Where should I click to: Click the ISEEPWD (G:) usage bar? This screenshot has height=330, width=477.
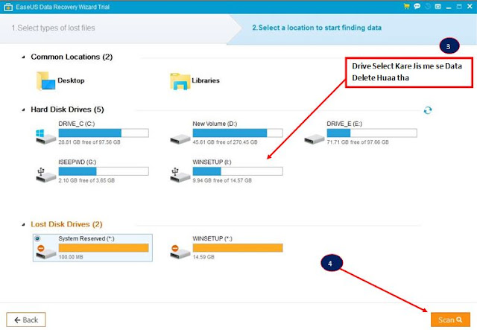(104, 171)
